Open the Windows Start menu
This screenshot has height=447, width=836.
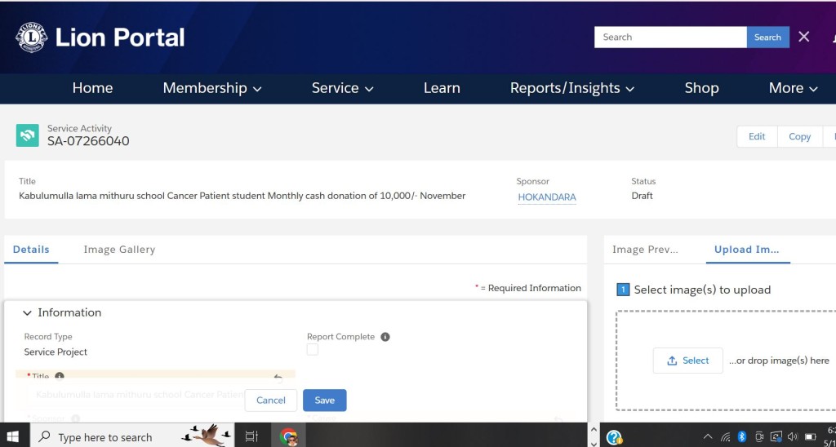pos(11,436)
